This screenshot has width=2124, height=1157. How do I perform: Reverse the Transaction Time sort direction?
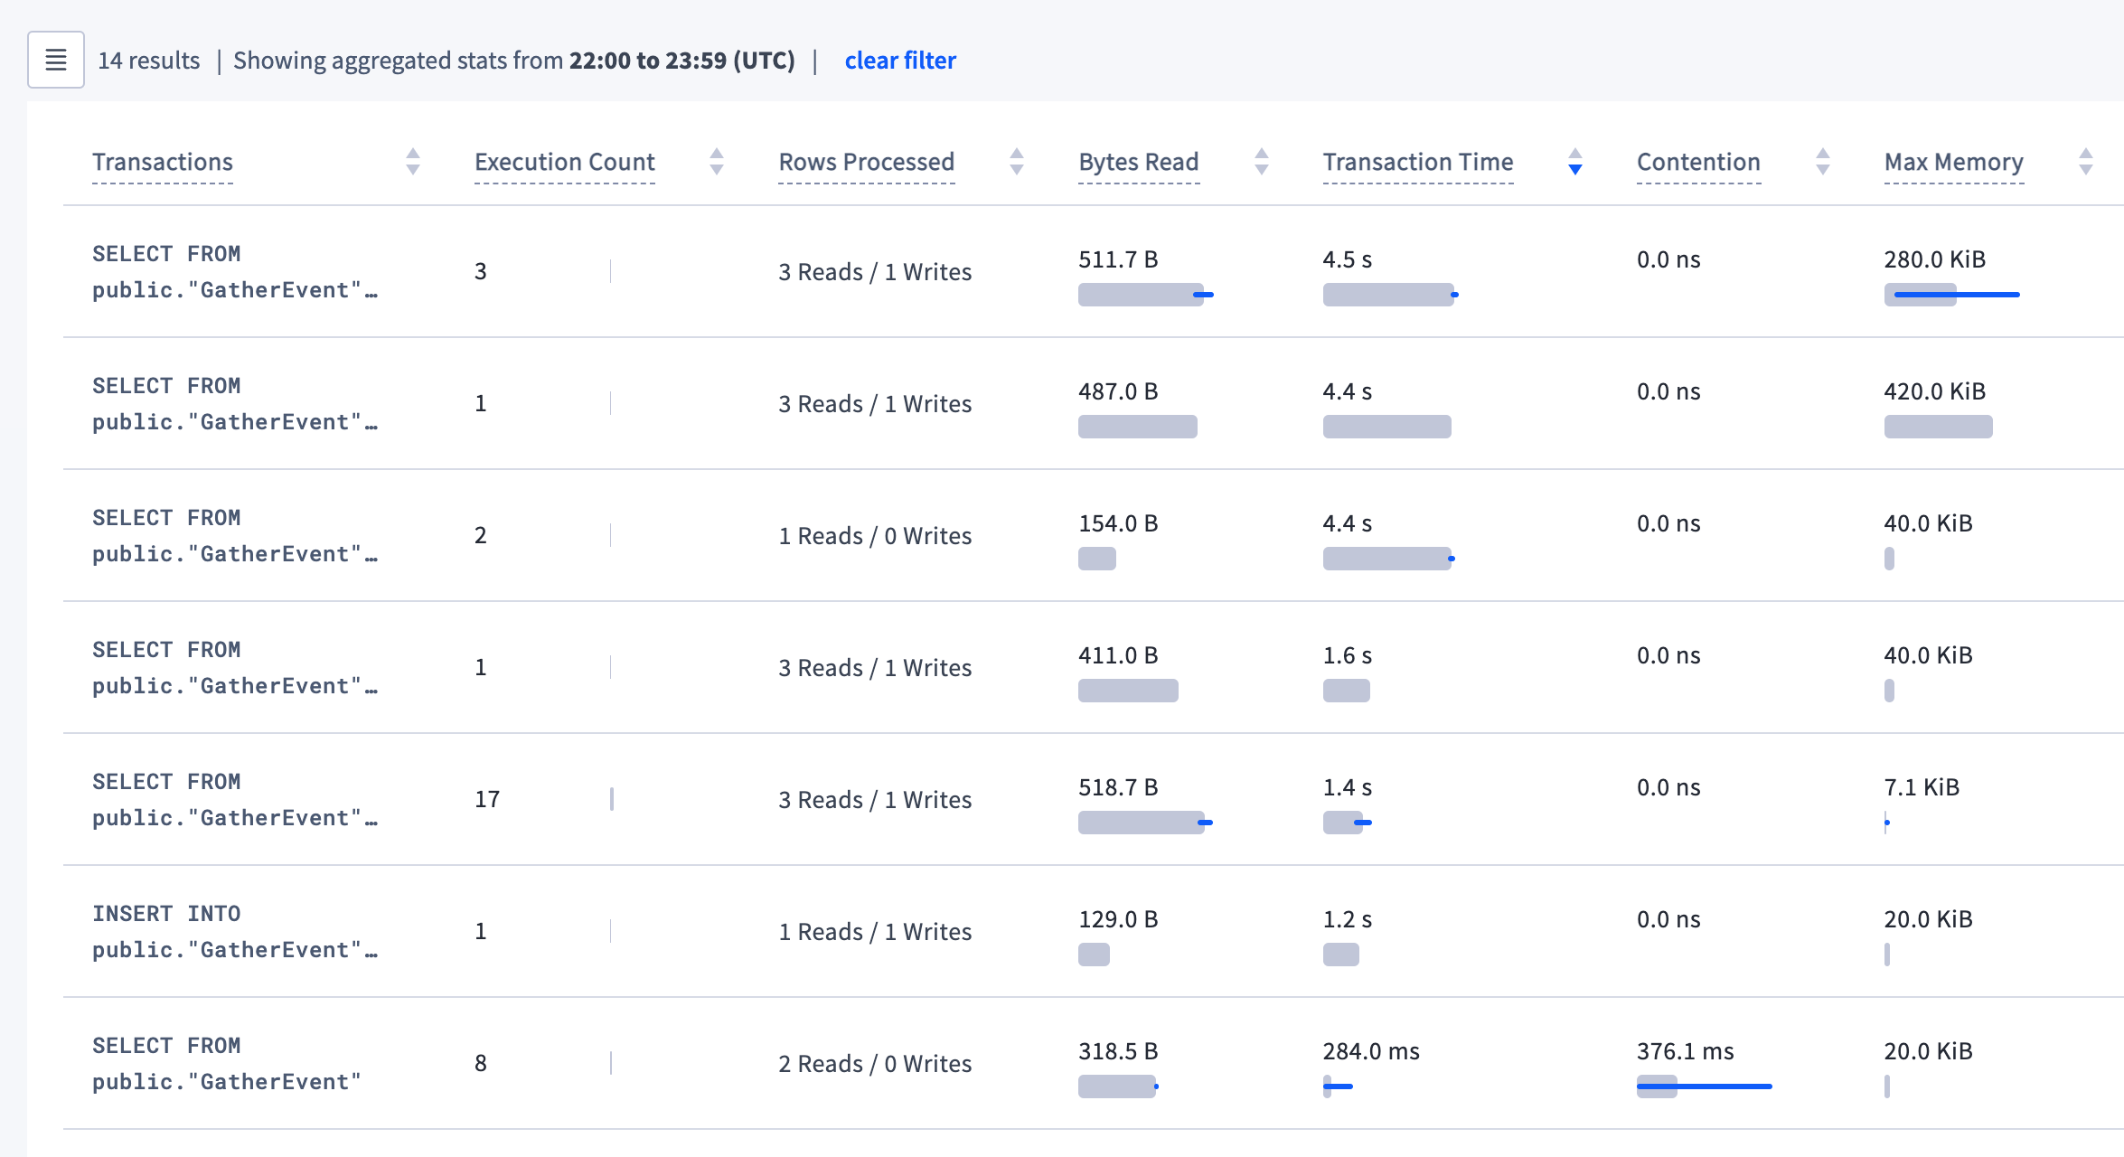click(1575, 163)
